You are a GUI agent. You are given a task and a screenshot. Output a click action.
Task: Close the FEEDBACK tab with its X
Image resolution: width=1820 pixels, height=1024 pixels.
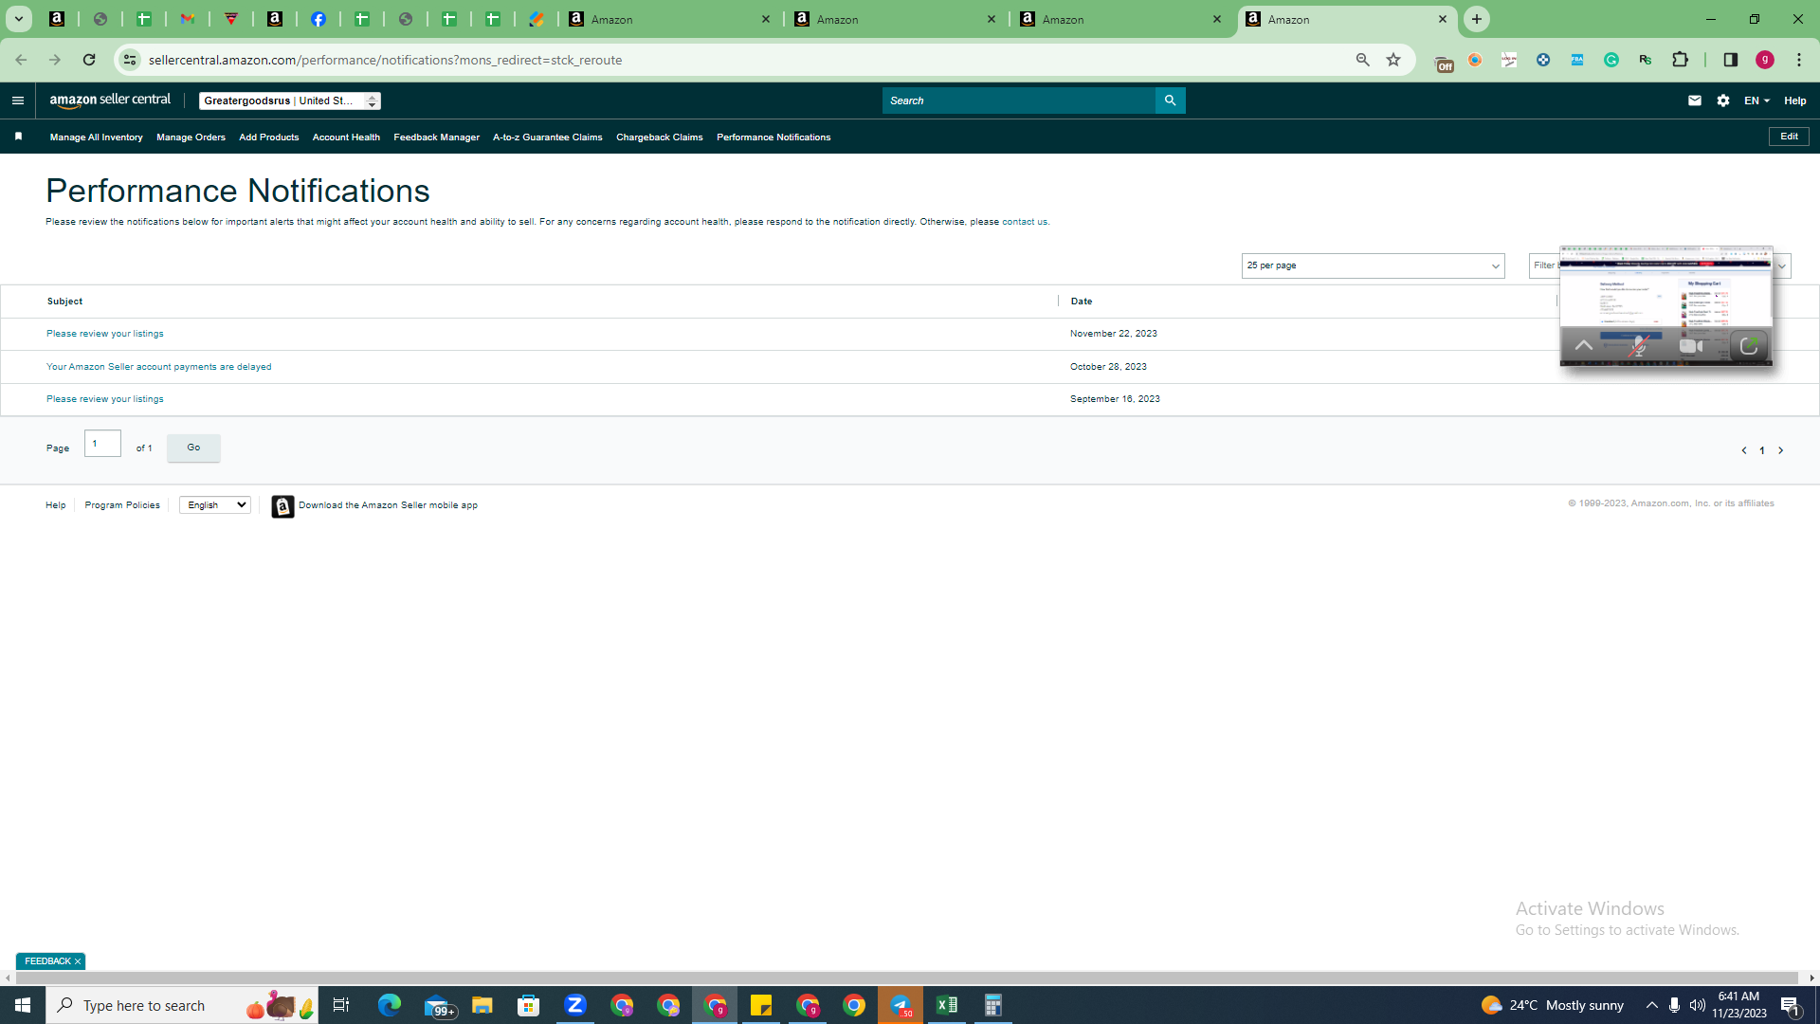[x=78, y=961]
